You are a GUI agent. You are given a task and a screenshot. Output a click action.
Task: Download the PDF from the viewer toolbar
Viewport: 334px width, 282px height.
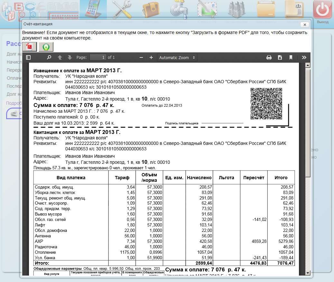point(280,57)
